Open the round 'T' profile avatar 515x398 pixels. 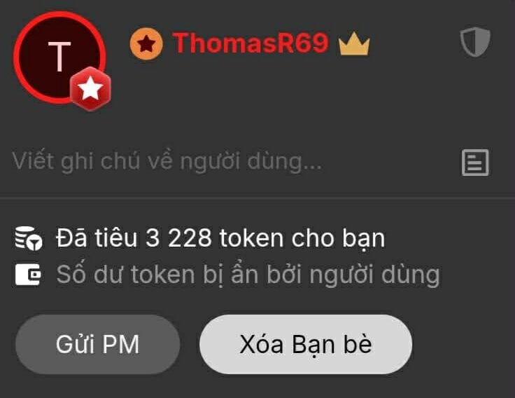pyautogui.click(x=59, y=57)
